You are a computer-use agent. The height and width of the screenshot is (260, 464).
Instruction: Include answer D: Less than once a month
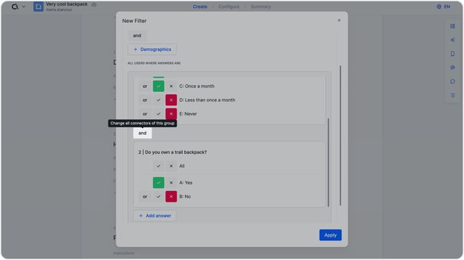pos(159,100)
